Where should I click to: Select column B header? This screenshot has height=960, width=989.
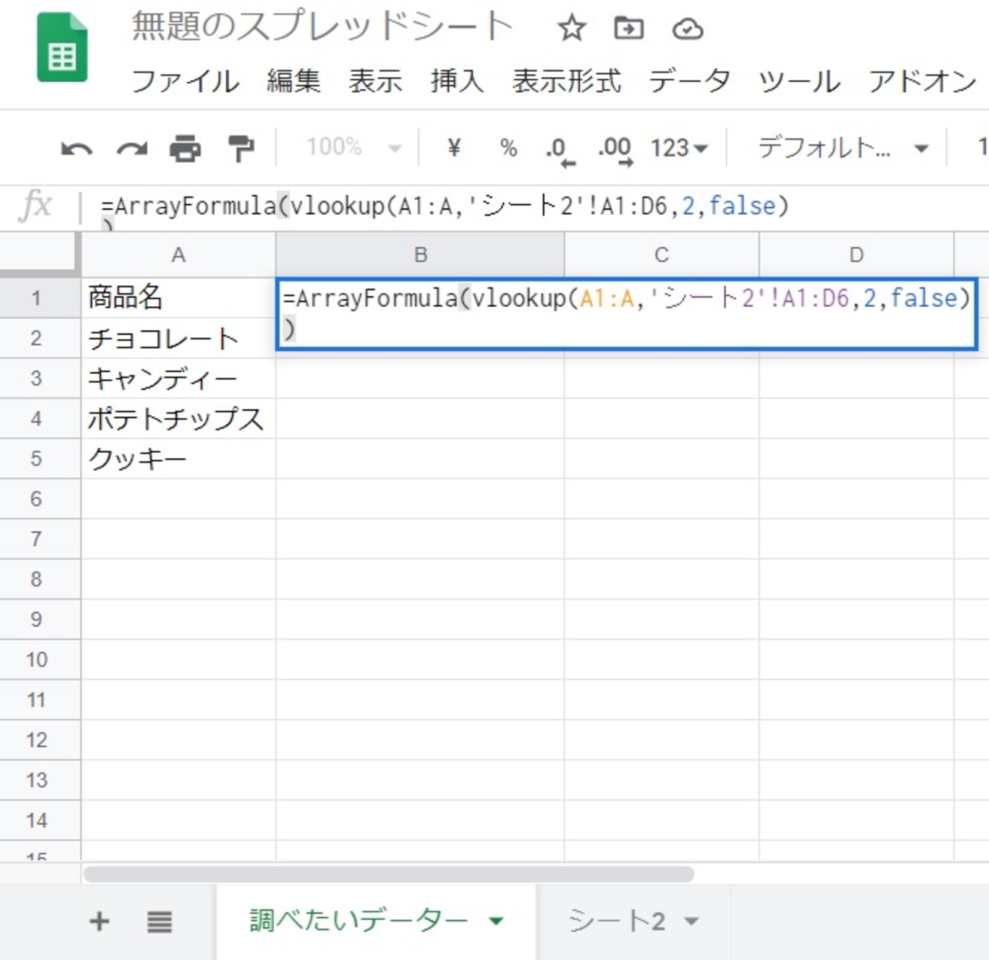420,254
